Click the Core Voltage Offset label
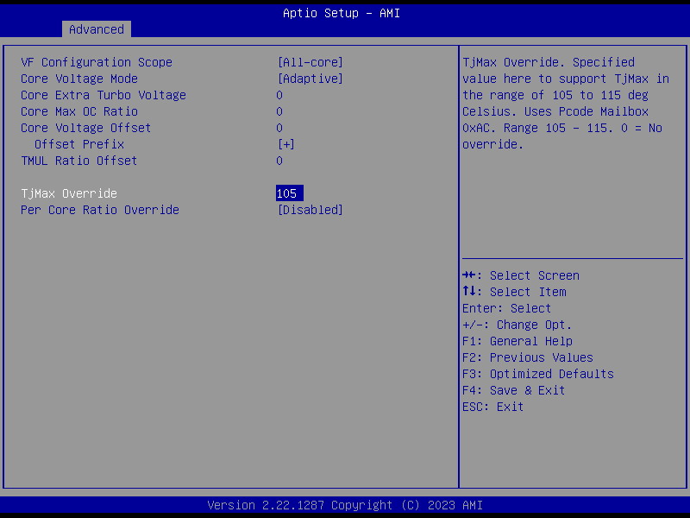The width and height of the screenshot is (690, 518). 85,128
